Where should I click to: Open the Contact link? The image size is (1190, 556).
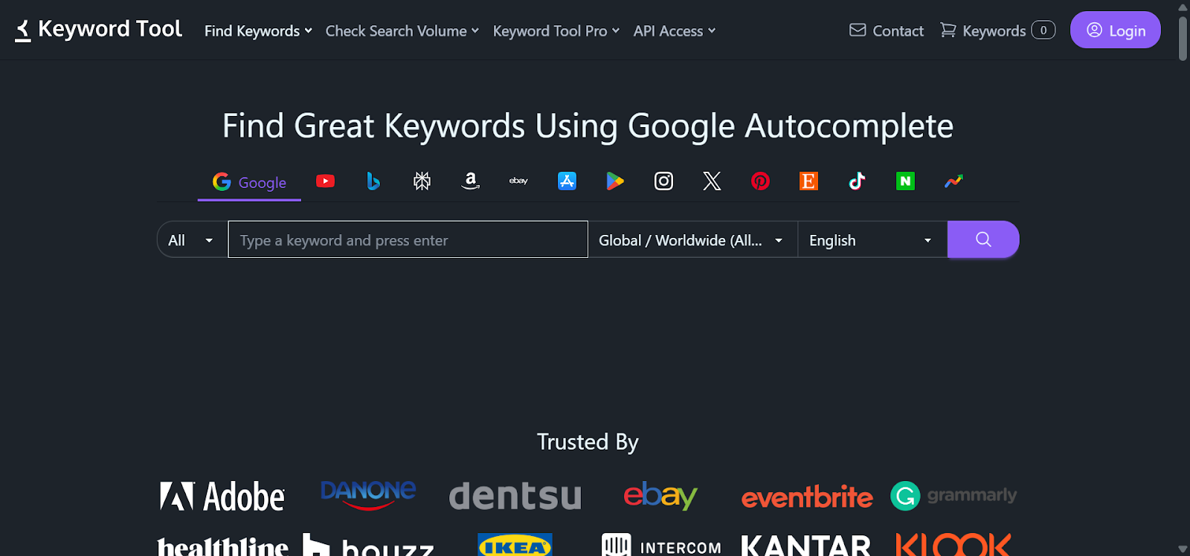pos(887,30)
